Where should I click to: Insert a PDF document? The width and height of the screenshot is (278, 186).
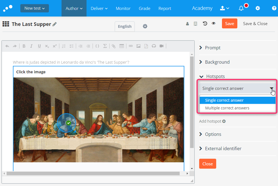(146, 46)
